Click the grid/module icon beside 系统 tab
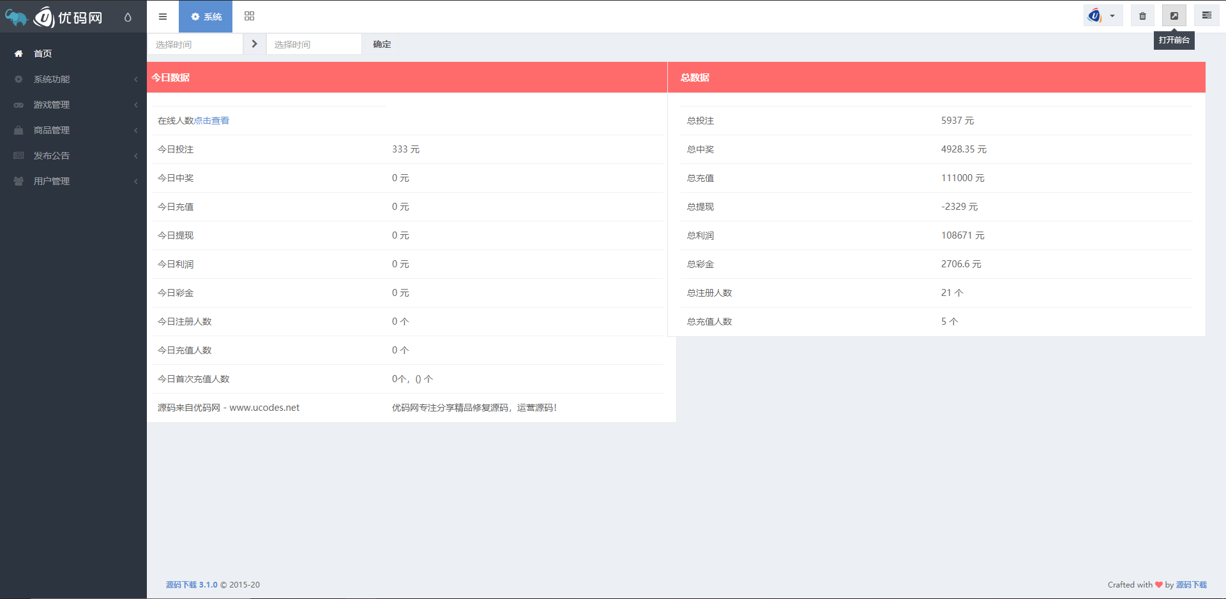 pos(249,16)
